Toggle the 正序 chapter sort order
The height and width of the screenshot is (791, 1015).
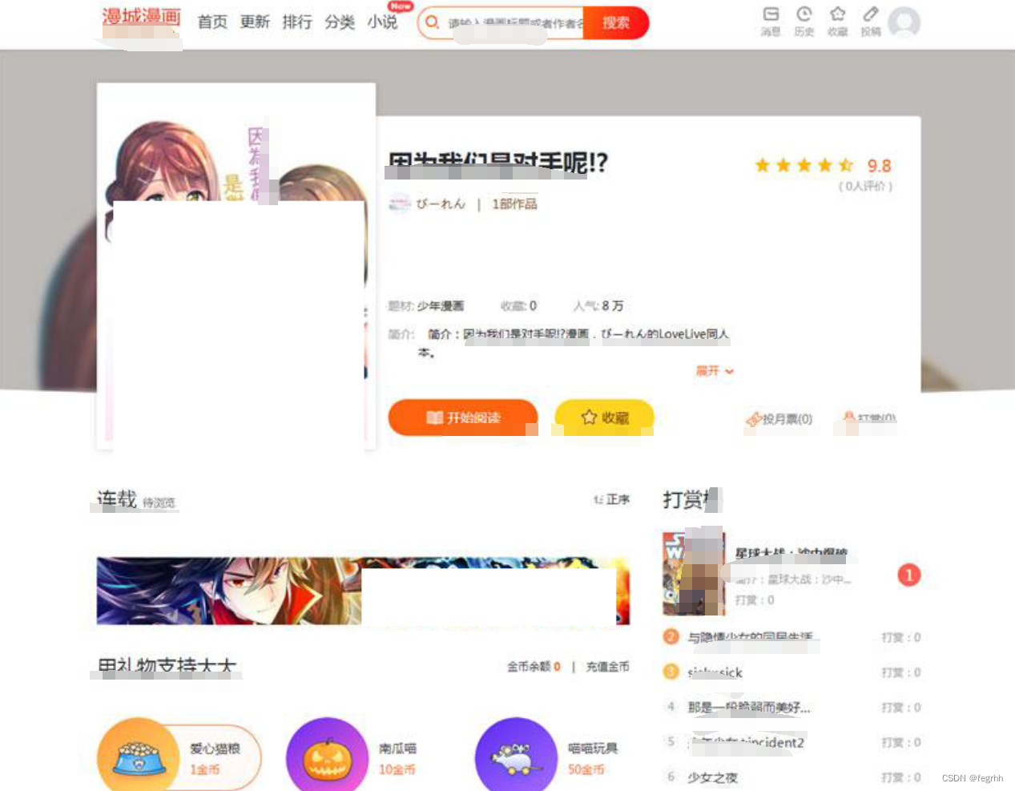pos(611,499)
